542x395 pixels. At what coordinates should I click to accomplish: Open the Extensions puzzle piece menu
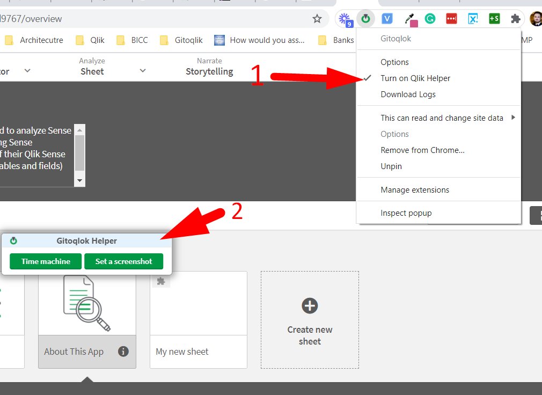515,19
